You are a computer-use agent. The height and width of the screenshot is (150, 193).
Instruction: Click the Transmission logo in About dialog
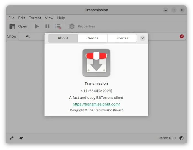pos(96,63)
